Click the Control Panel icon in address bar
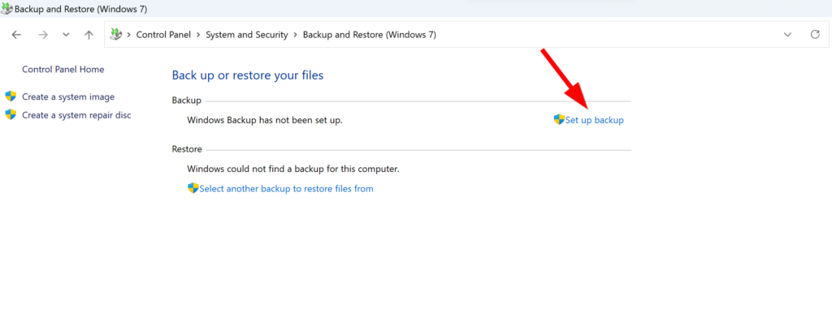The height and width of the screenshot is (334, 832). pyautogui.click(x=116, y=35)
